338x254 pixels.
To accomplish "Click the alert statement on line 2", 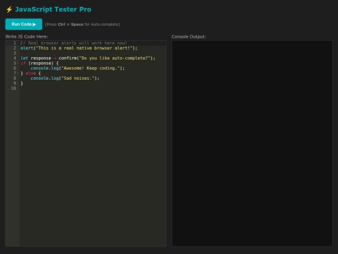I will coord(79,48).
